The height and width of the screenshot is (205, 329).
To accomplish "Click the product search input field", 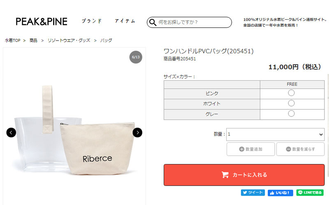I will pyautogui.click(x=193, y=22).
